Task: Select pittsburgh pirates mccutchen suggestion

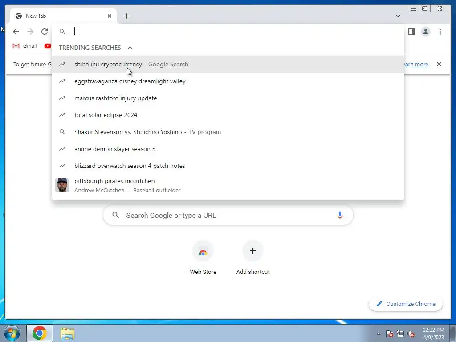Action: pyautogui.click(x=228, y=185)
